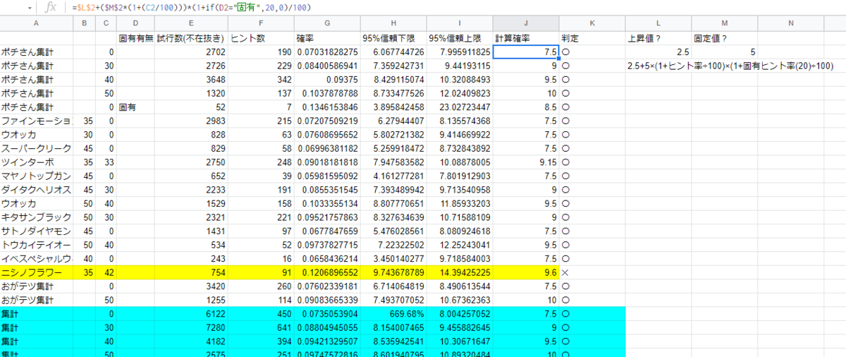Click the 2.5+5×(1+ヒント率÷100) formula note
The height and width of the screenshot is (357, 846).
(x=731, y=66)
